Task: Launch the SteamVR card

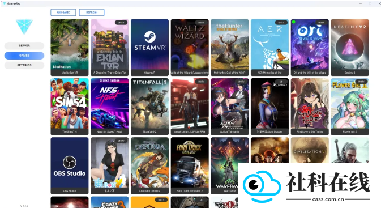Action: tap(149, 48)
